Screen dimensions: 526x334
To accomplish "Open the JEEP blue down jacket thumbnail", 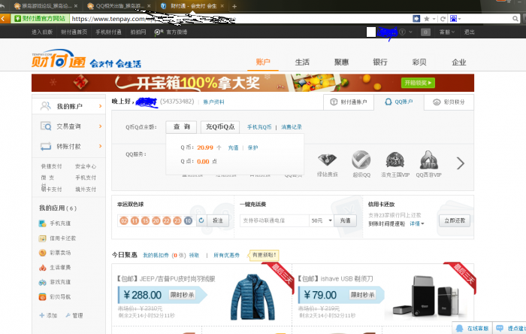I will tap(252, 296).
